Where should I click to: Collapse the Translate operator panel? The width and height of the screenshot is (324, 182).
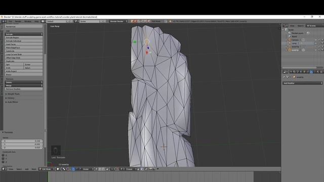8,132
